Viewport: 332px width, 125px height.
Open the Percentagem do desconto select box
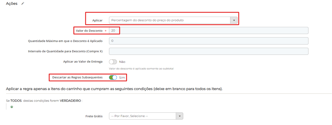click(170, 20)
